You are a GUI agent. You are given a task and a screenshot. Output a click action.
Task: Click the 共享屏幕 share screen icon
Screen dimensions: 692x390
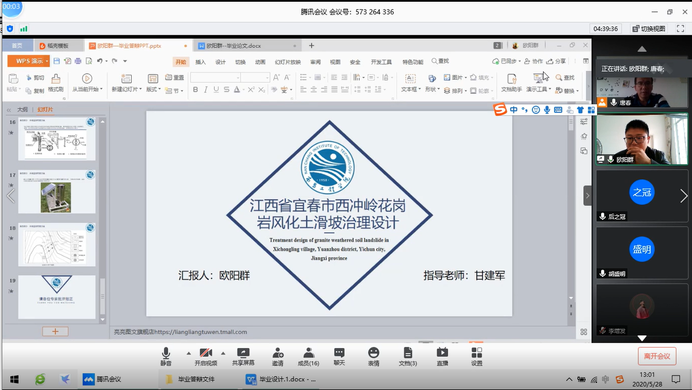(243, 356)
